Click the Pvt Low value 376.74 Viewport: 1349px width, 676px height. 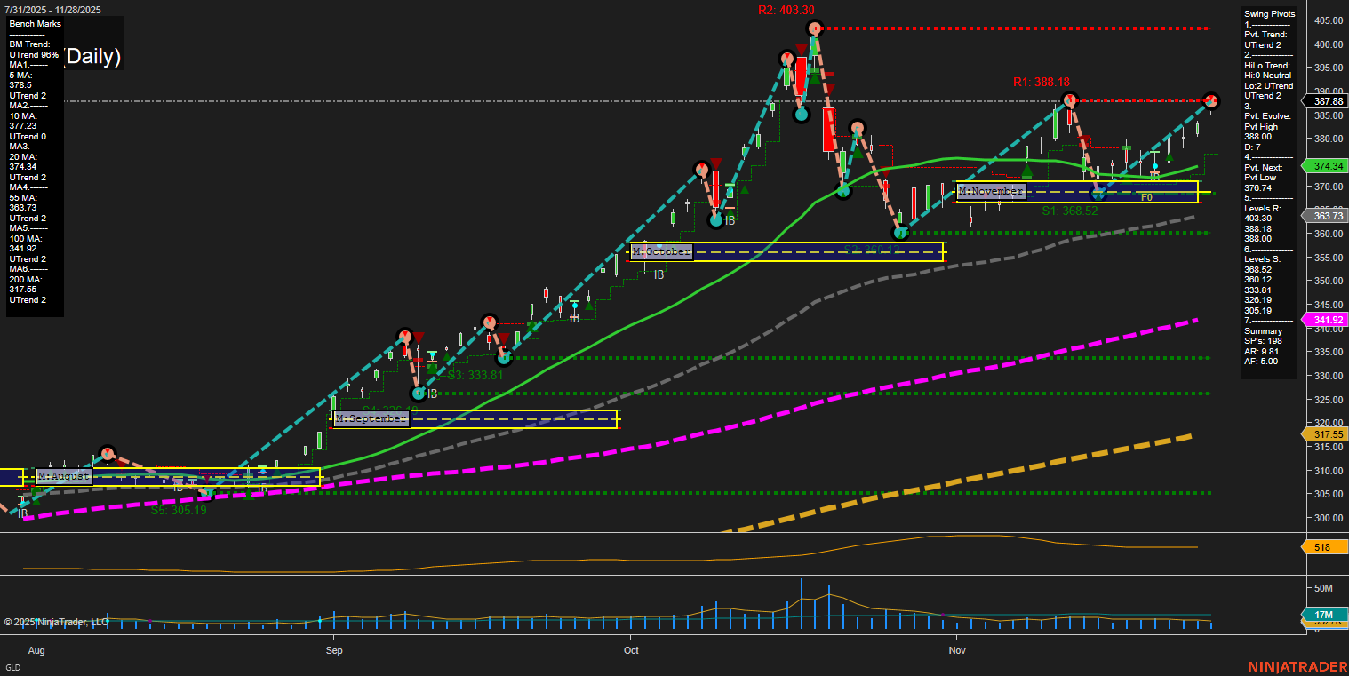coord(1258,188)
